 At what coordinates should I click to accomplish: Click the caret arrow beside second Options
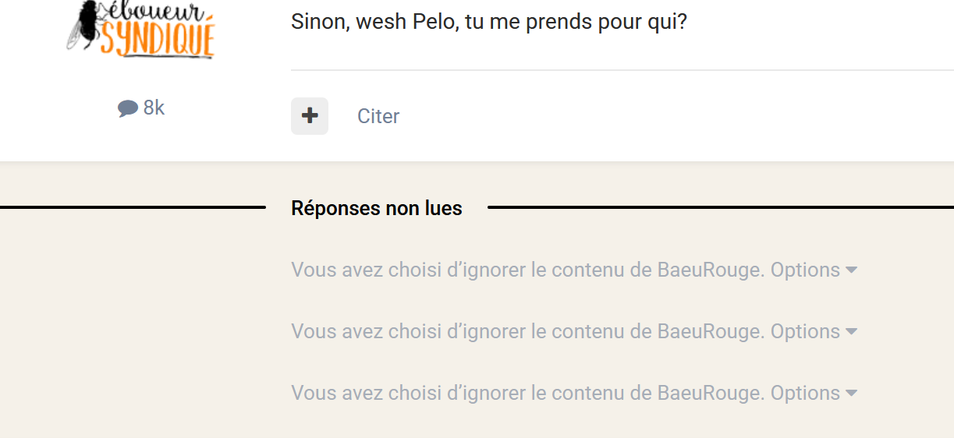pyautogui.click(x=851, y=331)
